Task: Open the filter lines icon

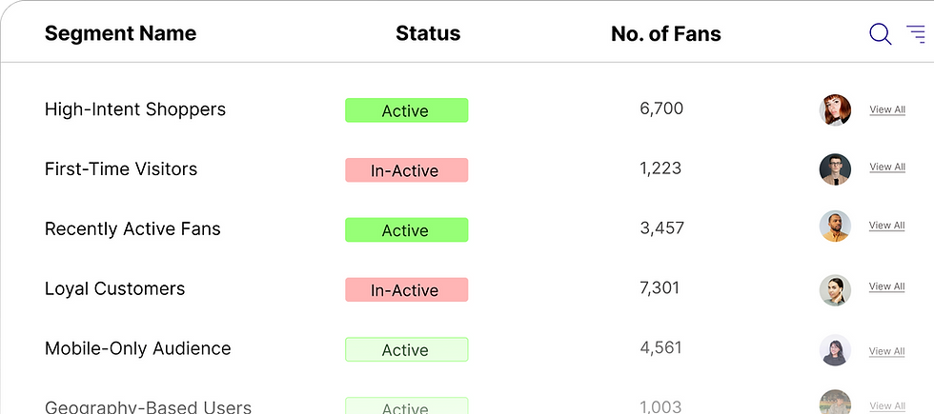Action: [916, 35]
